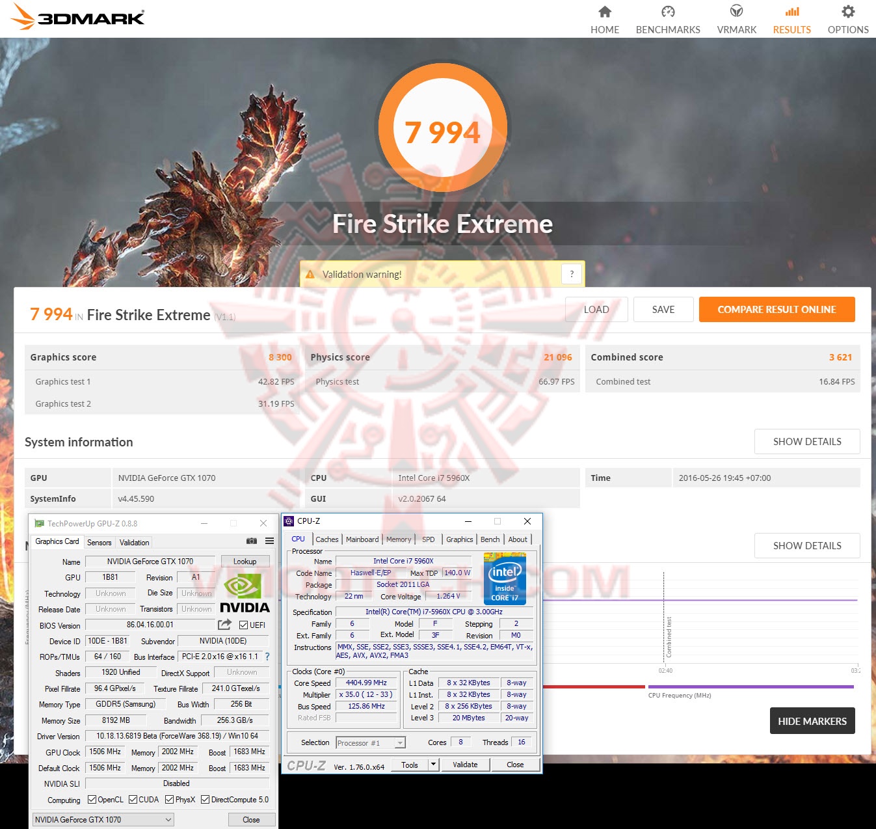Screen dimensions: 876x829
Task: Click the Core Speed value 4404.99 MHz
Action: (x=366, y=683)
